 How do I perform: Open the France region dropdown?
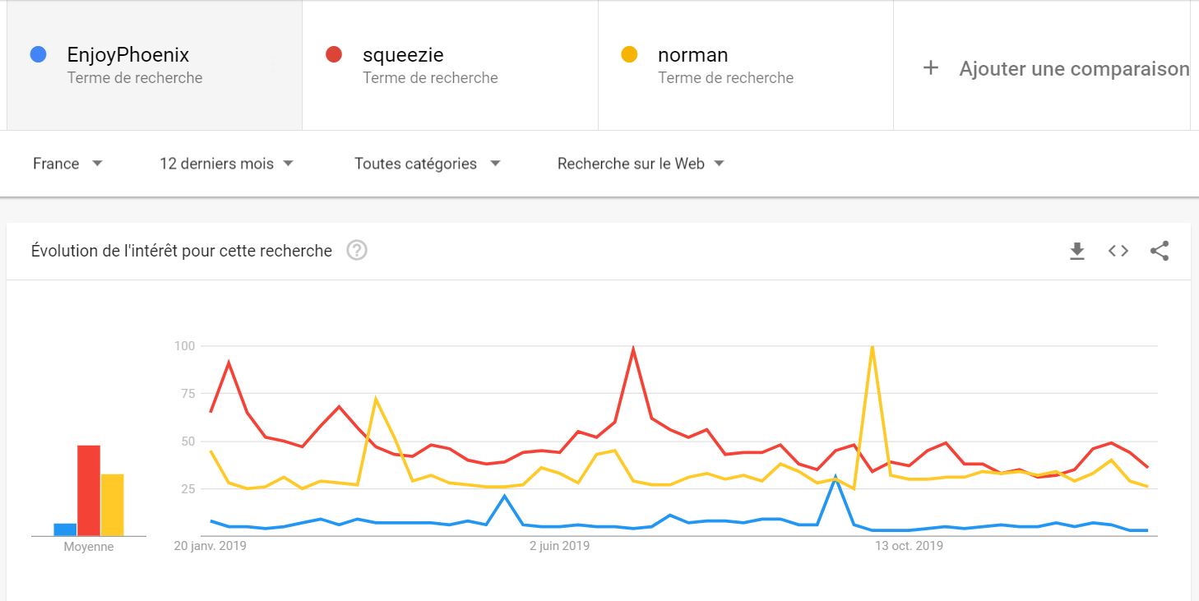click(x=67, y=164)
